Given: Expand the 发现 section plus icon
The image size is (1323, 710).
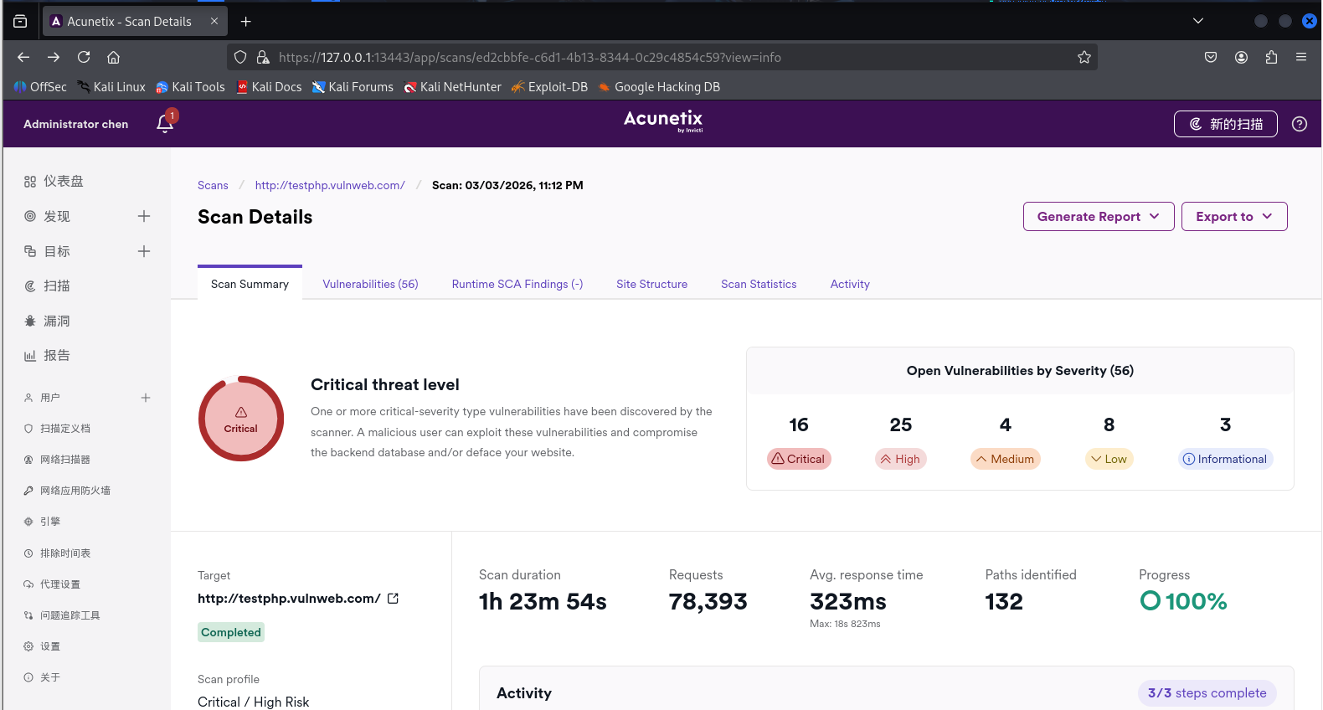Looking at the screenshot, I should (x=144, y=216).
